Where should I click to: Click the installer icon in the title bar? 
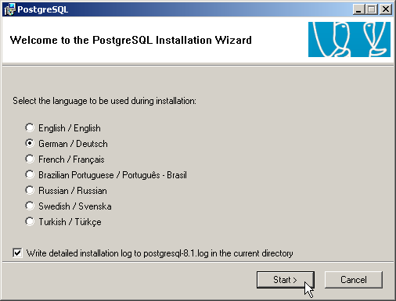click(9, 9)
